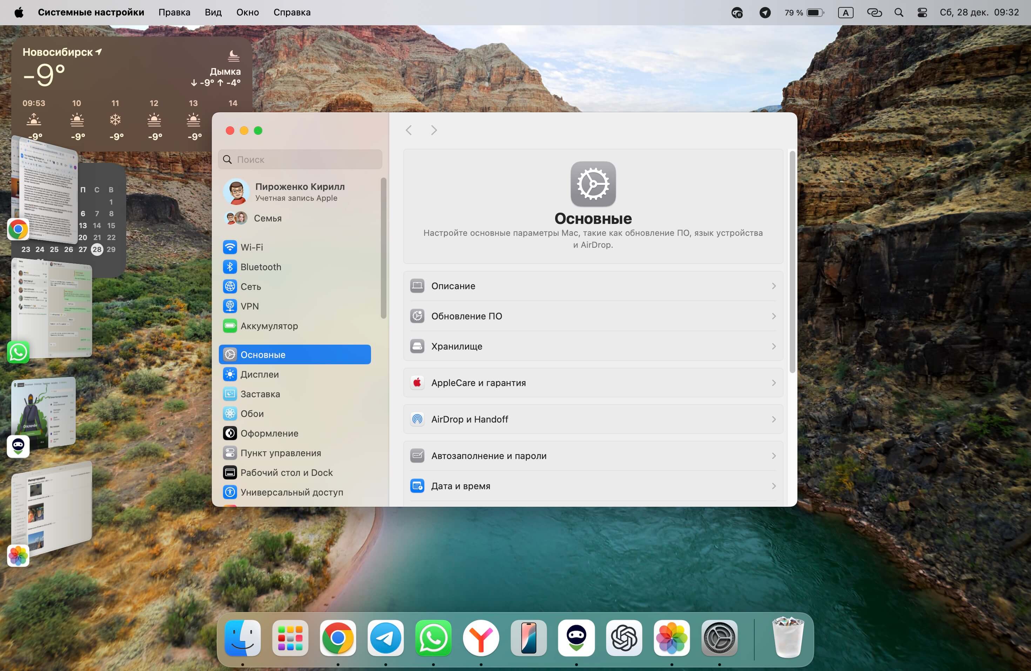The width and height of the screenshot is (1031, 671).
Task: Open the Вид menu
Action: (213, 13)
